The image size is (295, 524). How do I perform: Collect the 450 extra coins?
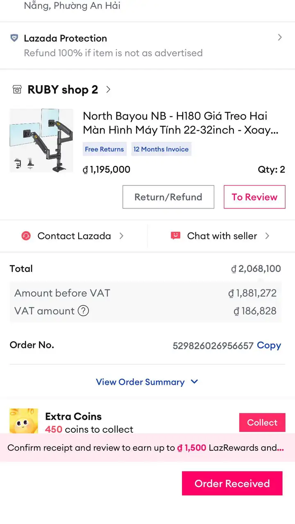[262, 422]
